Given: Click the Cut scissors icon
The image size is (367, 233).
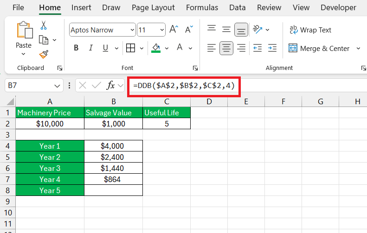Looking at the screenshot, I should pos(44,25).
